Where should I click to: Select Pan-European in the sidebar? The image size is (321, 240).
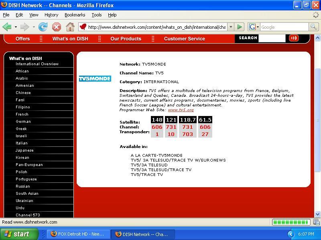pos(29,165)
